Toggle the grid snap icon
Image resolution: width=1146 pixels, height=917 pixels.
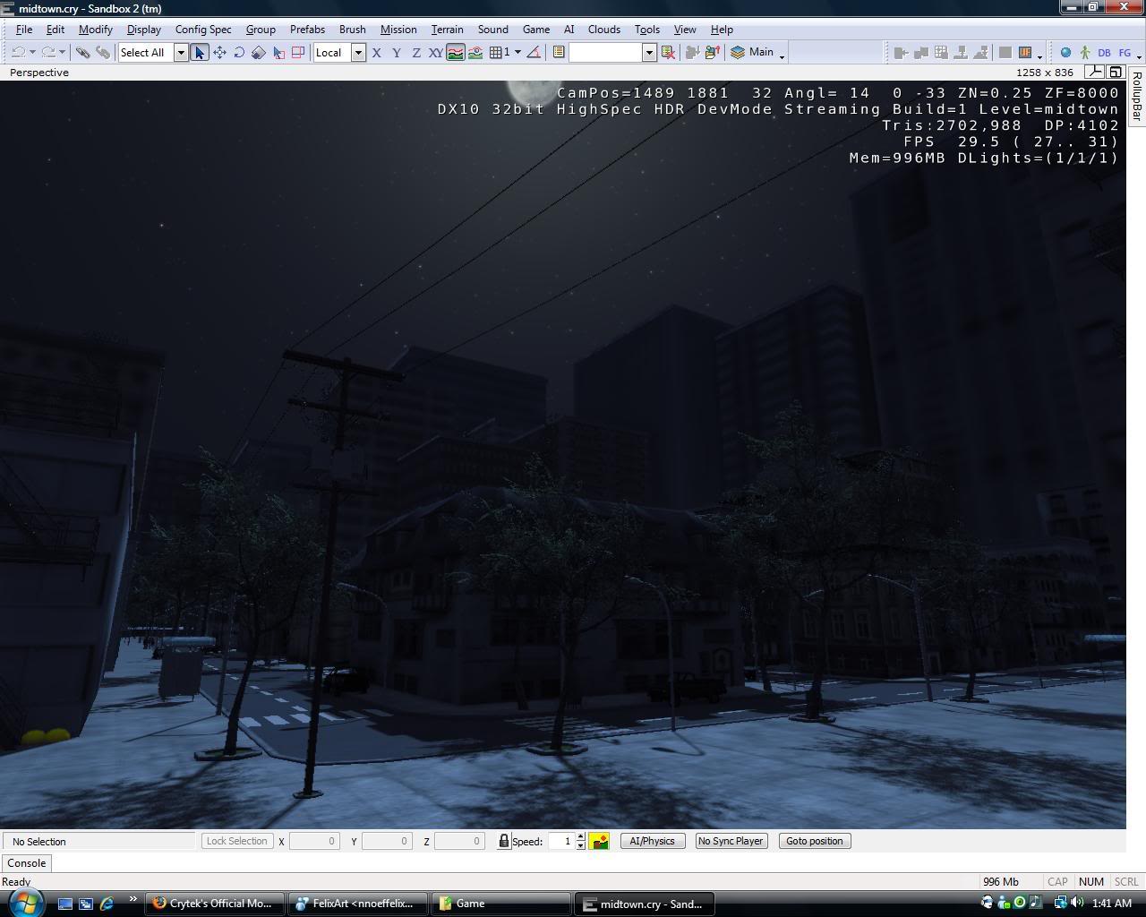tap(498, 52)
